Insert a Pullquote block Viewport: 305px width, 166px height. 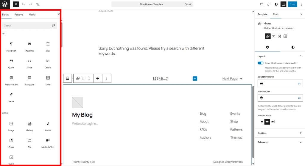[x=29, y=80]
